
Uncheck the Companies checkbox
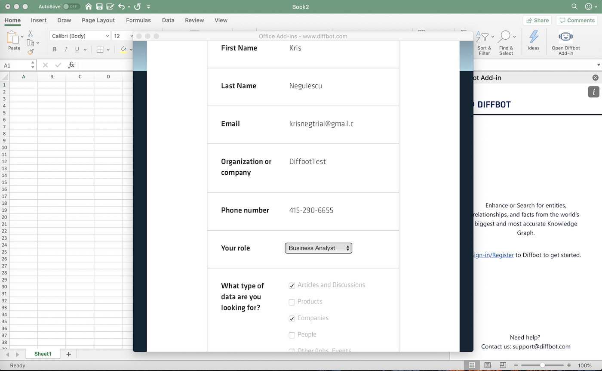coord(292,318)
